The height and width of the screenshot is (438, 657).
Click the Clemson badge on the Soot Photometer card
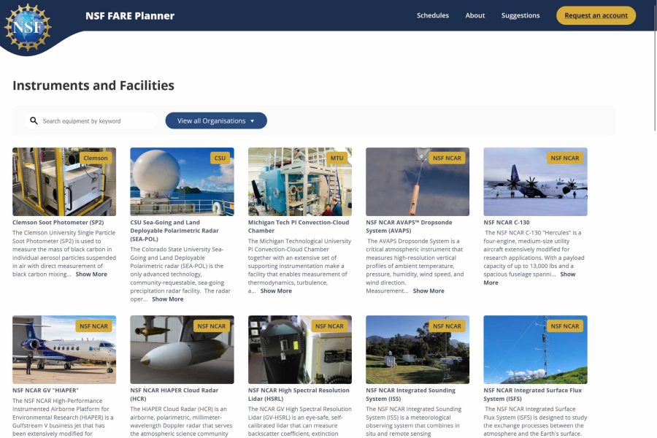coord(96,158)
